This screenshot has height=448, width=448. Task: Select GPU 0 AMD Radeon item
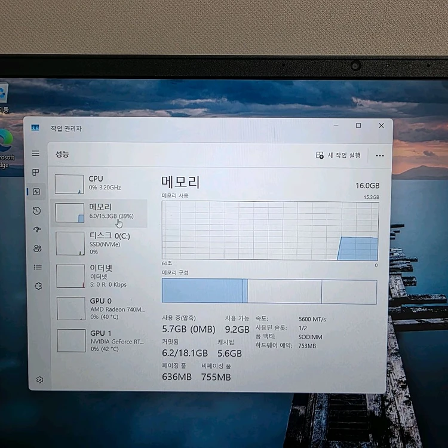coord(100,309)
